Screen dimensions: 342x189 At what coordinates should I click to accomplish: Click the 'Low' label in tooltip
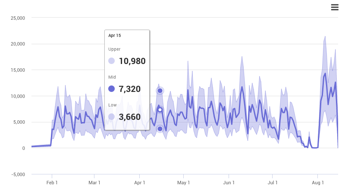pos(113,105)
